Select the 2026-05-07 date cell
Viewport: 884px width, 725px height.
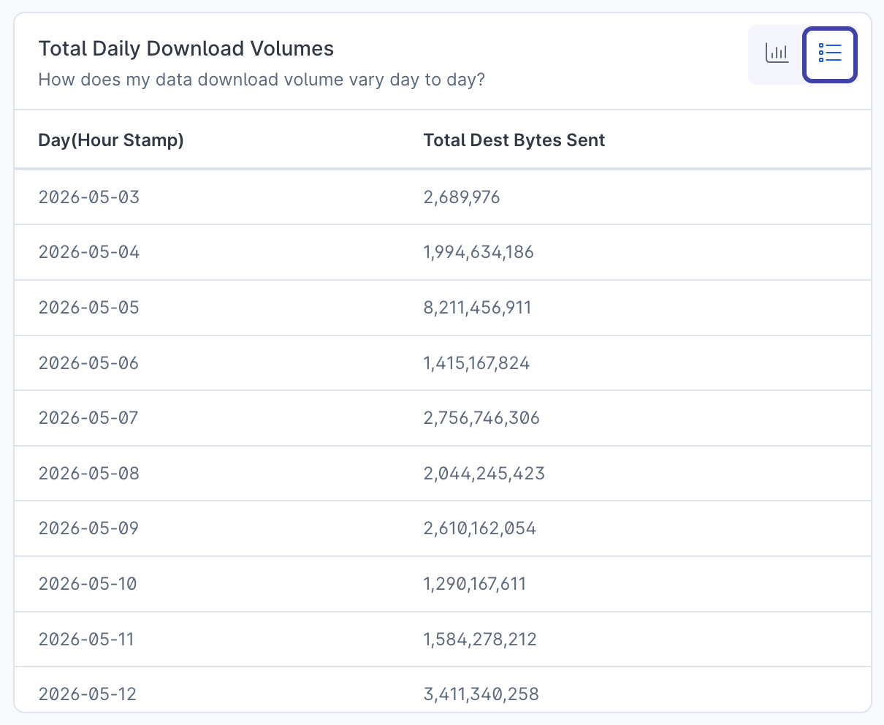[89, 418]
